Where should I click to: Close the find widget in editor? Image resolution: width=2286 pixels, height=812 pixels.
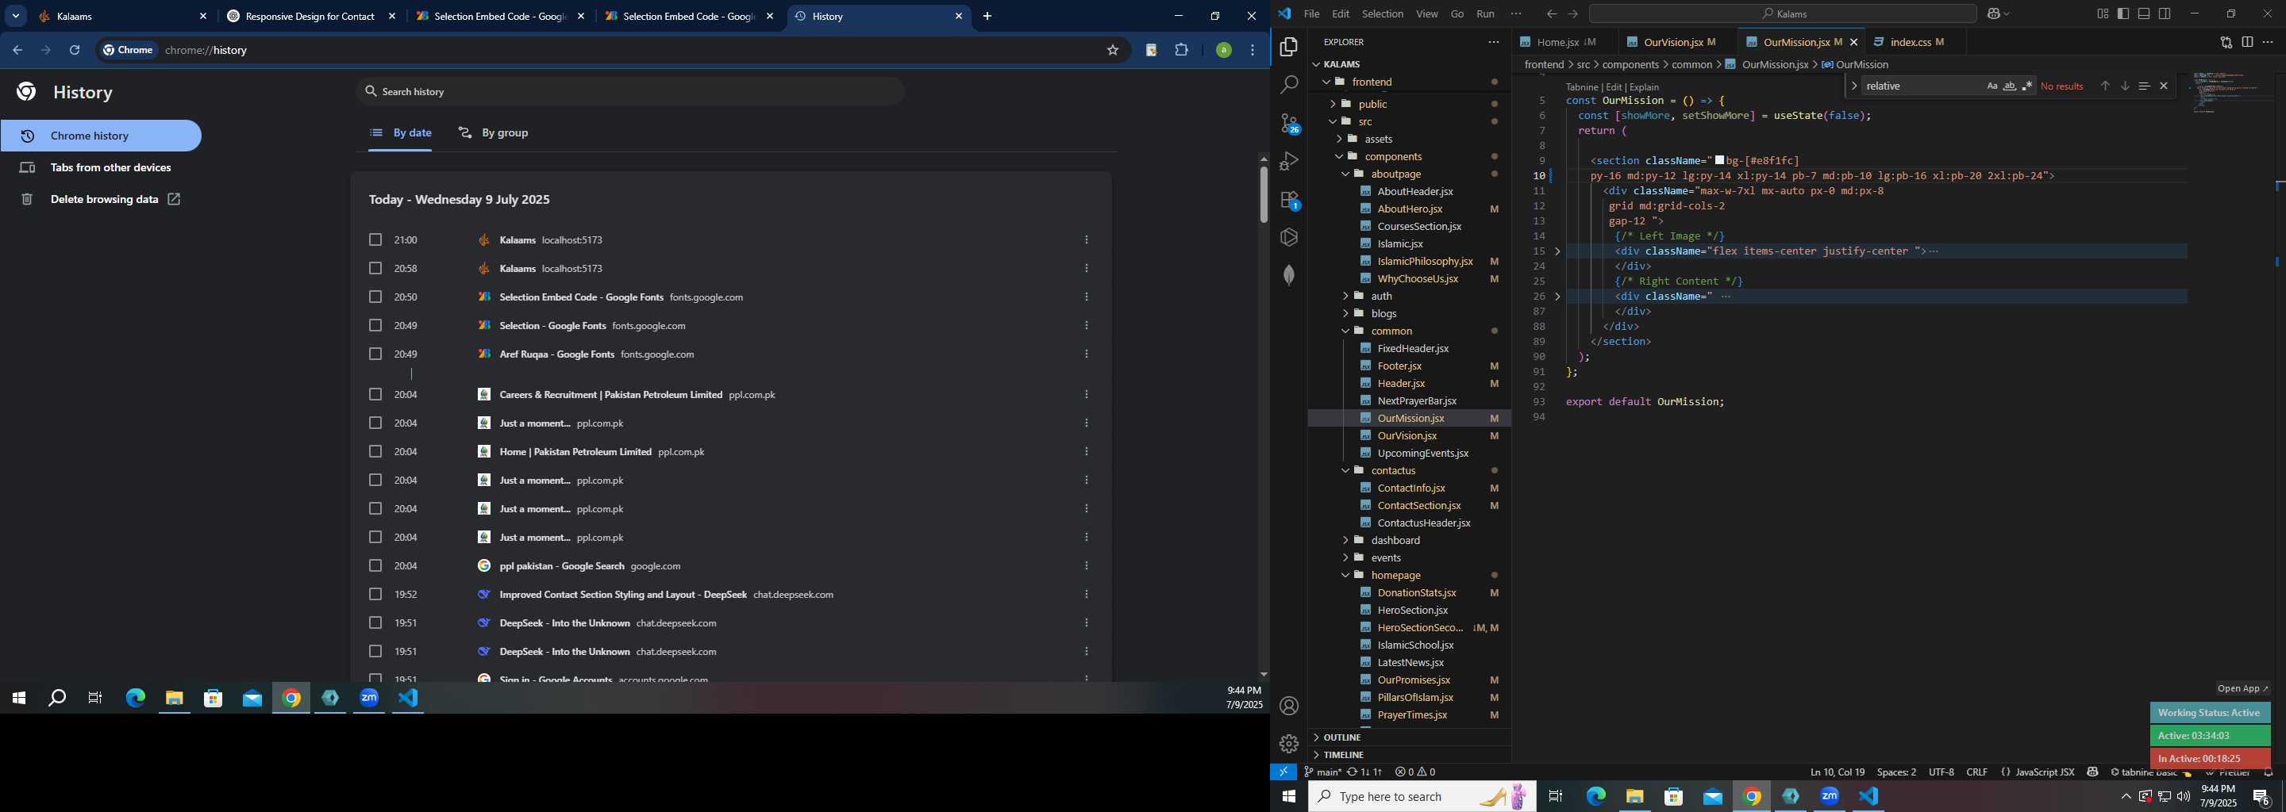pos(2164,86)
